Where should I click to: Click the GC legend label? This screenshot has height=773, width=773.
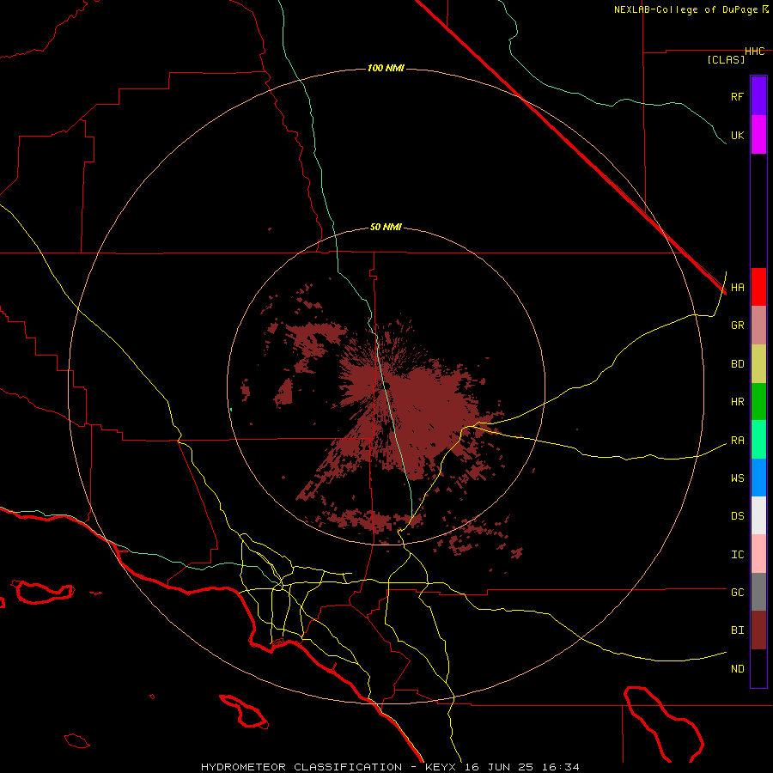point(737,593)
